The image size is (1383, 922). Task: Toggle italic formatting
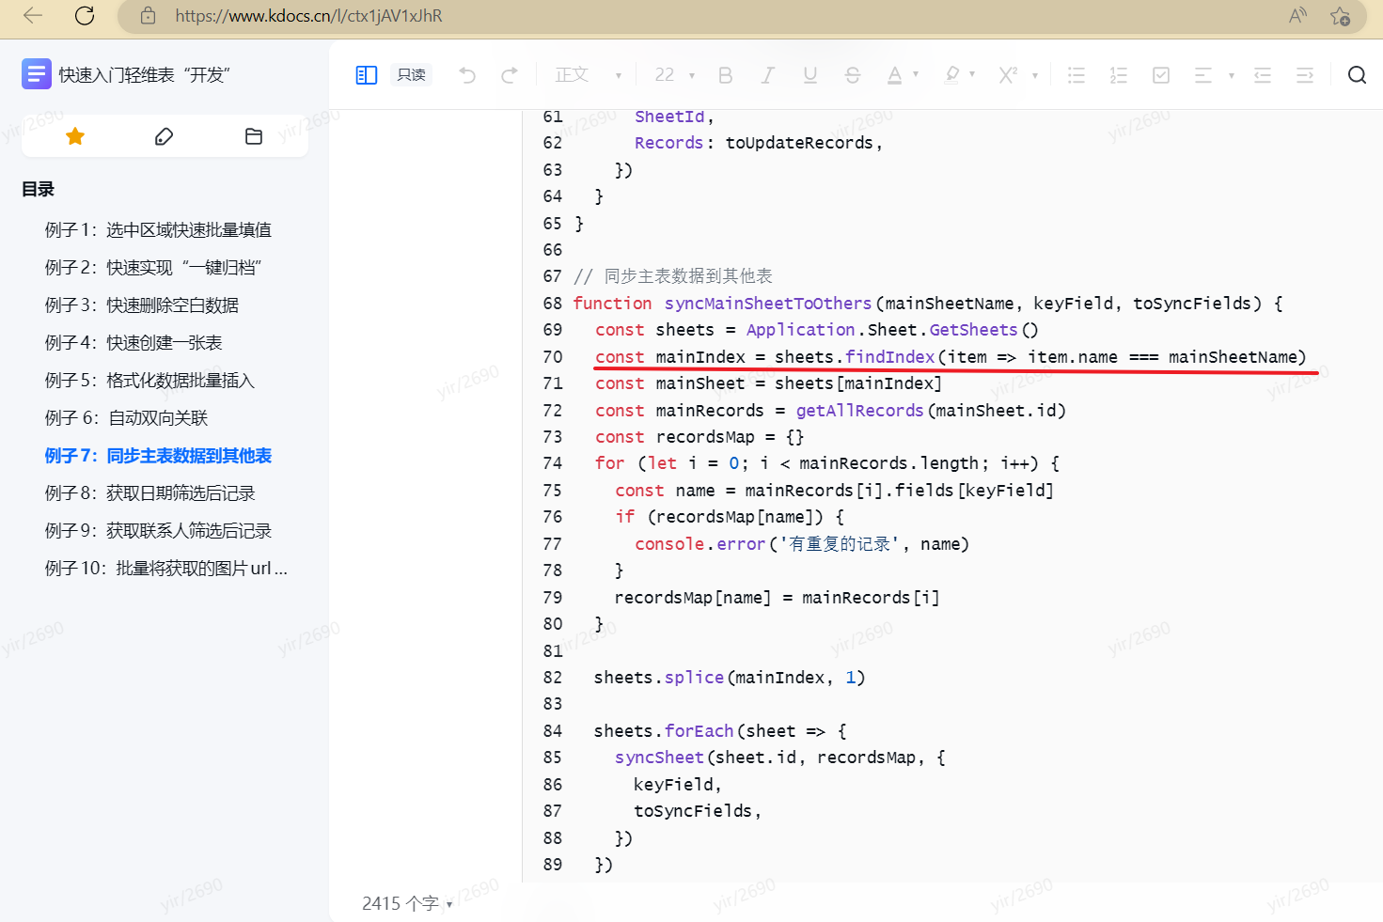click(768, 75)
